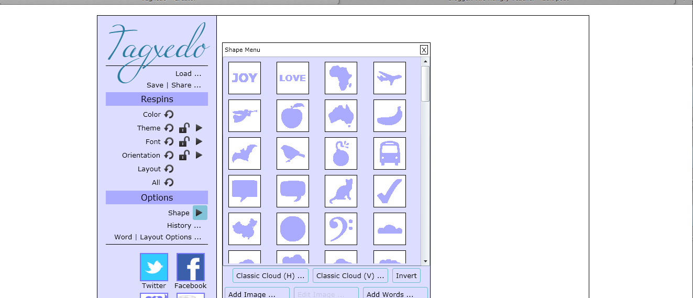693x298 pixels.
Task: Select the Australia map shape
Action: (x=341, y=116)
